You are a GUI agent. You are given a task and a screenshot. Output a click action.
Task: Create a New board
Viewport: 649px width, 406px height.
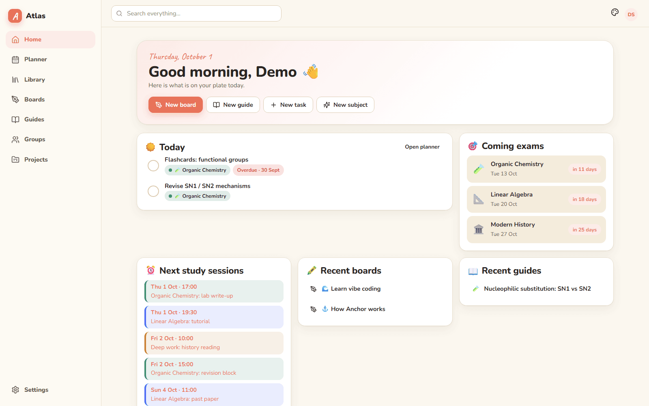tap(176, 105)
